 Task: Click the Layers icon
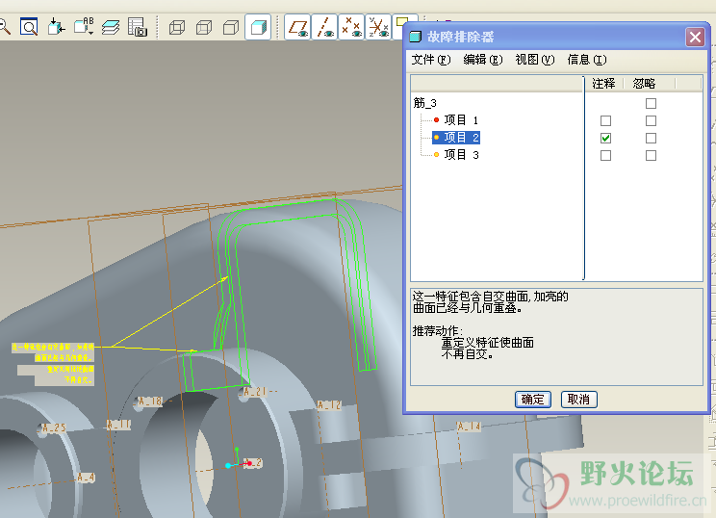pyautogui.click(x=111, y=27)
